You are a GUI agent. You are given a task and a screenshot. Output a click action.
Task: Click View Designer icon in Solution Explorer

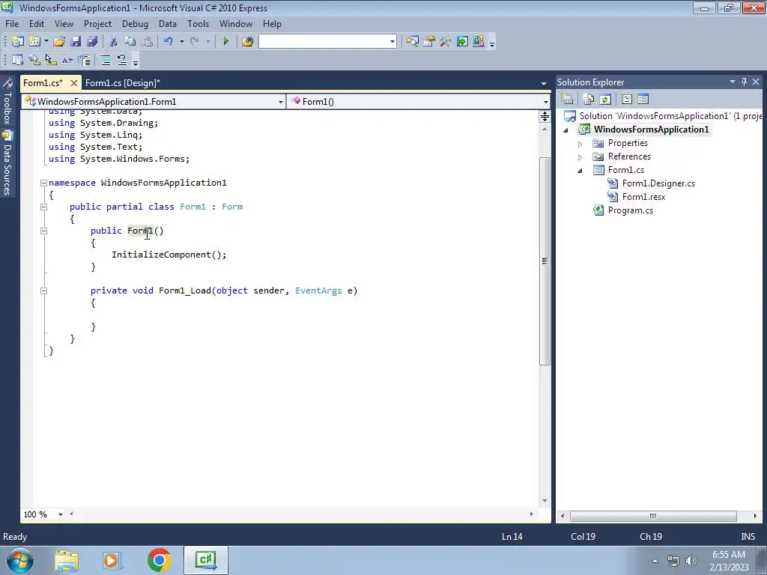coord(643,100)
